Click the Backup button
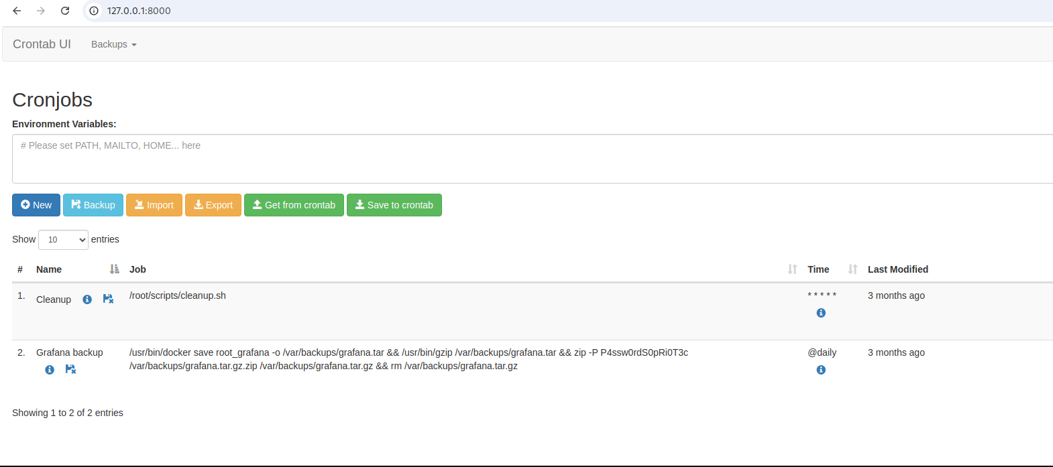This screenshot has width=1053, height=467. (93, 205)
